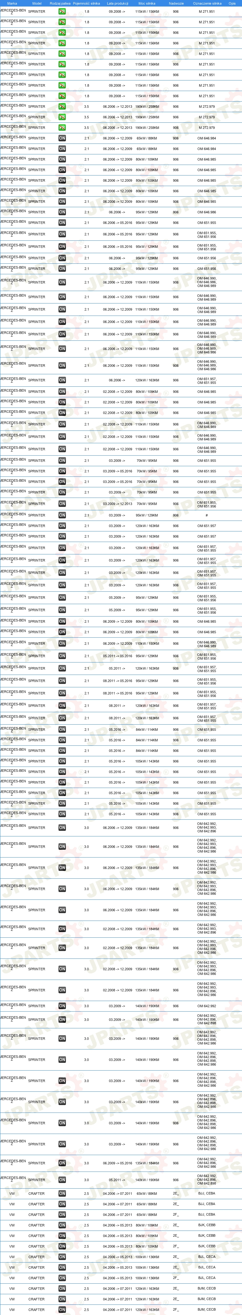The width and height of the screenshot is (242, 1315).
Task: Click the ON fuel icon in the 05.2011 -> 05.2016 row
Action: [62, 656]
